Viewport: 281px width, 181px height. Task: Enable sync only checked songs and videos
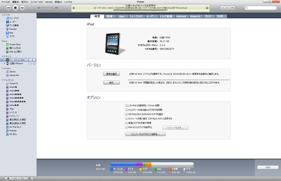(x=126, y=110)
